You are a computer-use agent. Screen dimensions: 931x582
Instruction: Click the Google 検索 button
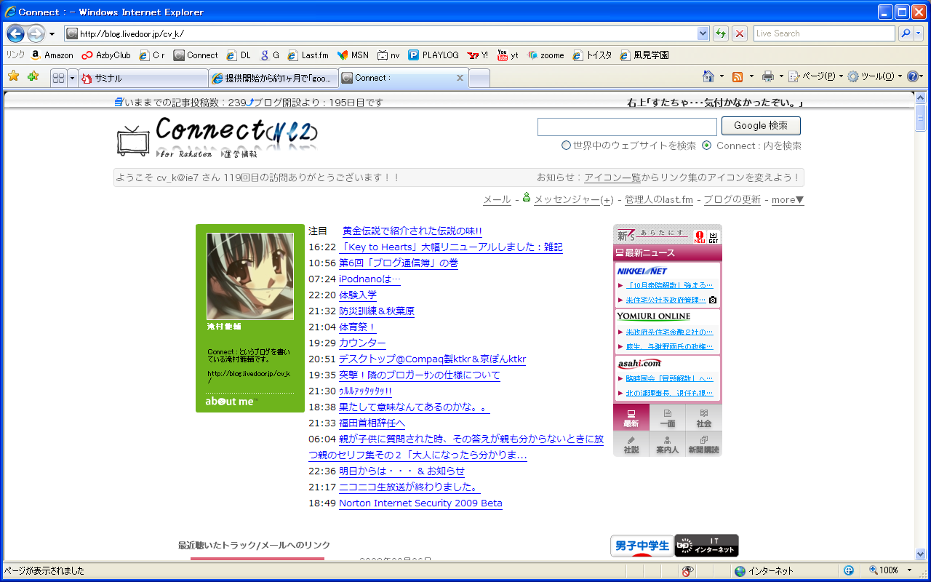click(761, 126)
